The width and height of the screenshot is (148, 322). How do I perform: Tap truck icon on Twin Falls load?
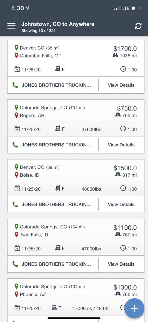tap(58, 248)
